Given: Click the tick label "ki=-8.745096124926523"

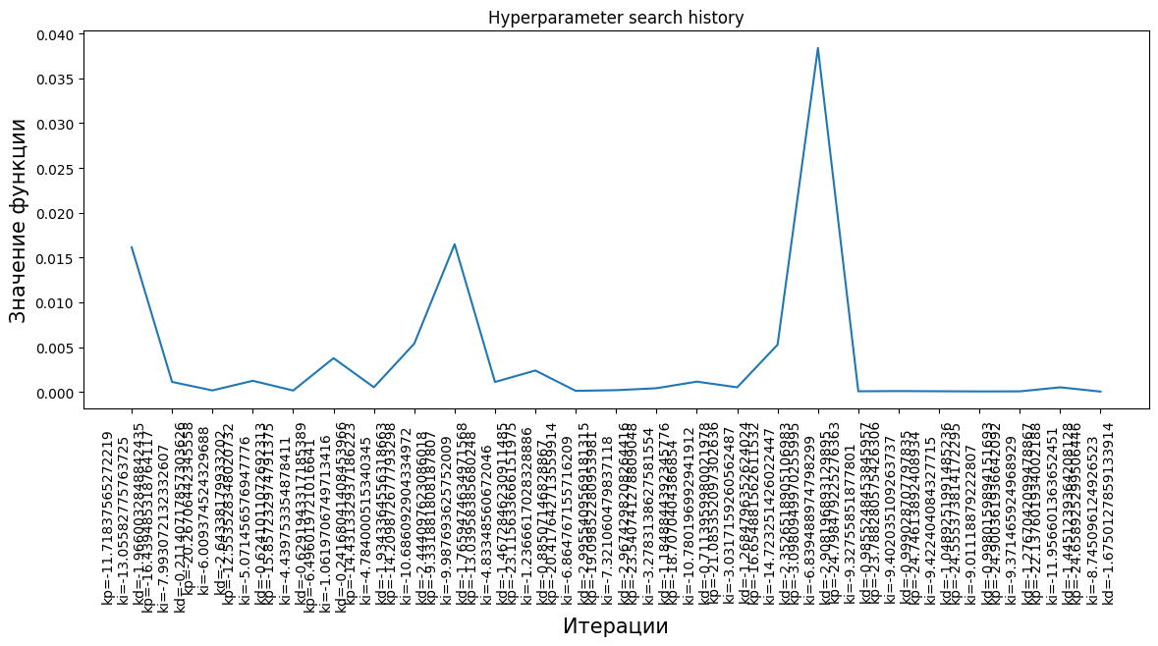Looking at the screenshot, I should [x=1091, y=518].
